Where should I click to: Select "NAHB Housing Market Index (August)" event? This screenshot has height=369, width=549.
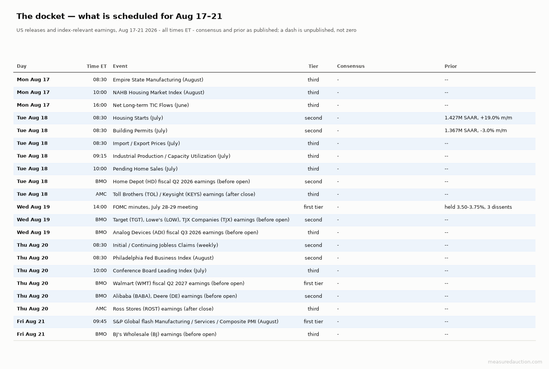coord(158,93)
